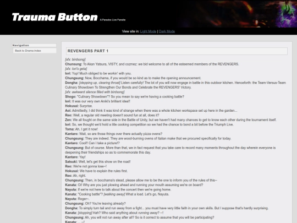
Task: Click Iori's 'cooking competition' line
Action: click(149, 124)
